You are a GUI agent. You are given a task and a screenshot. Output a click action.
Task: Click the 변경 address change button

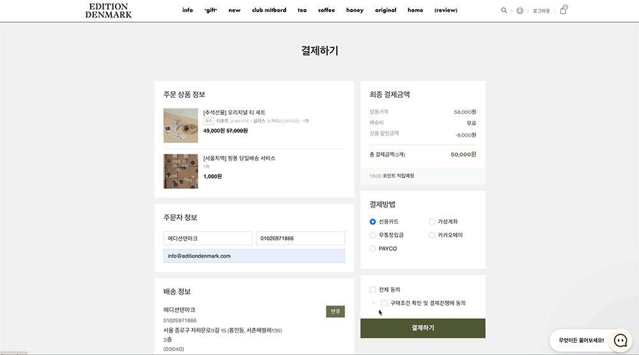[335, 312]
